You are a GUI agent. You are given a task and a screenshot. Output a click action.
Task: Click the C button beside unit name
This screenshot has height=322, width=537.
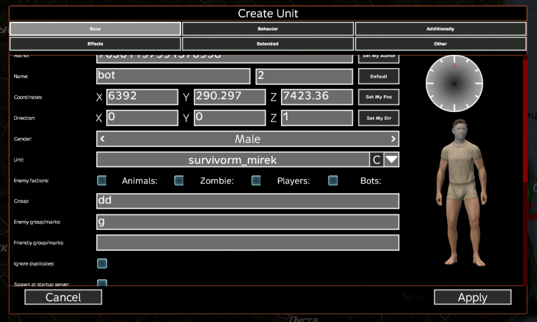click(x=376, y=160)
